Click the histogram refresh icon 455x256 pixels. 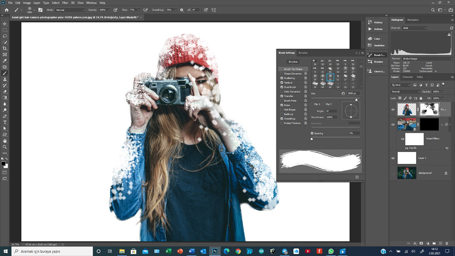pyautogui.click(x=451, y=28)
